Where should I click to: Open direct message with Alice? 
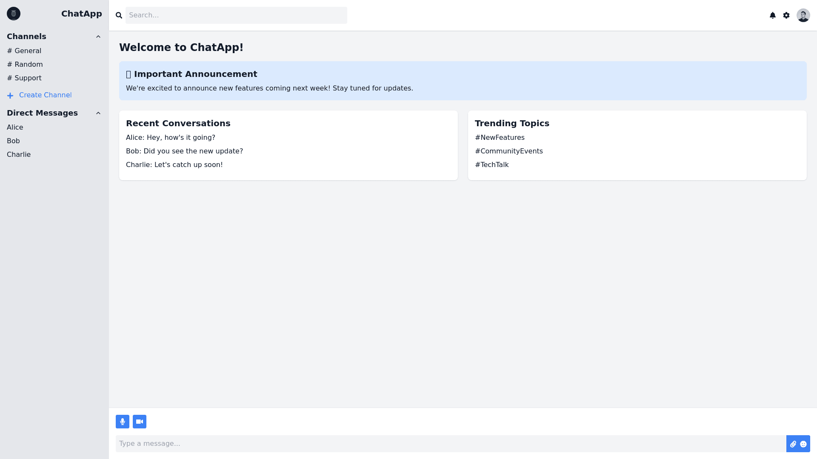click(x=15, y=127)
